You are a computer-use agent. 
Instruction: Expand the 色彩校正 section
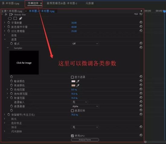point(5,123)
